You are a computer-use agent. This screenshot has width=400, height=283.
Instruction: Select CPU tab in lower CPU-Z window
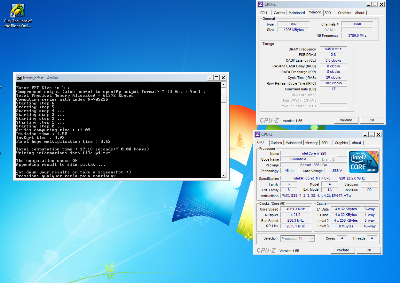pos(261,142)
